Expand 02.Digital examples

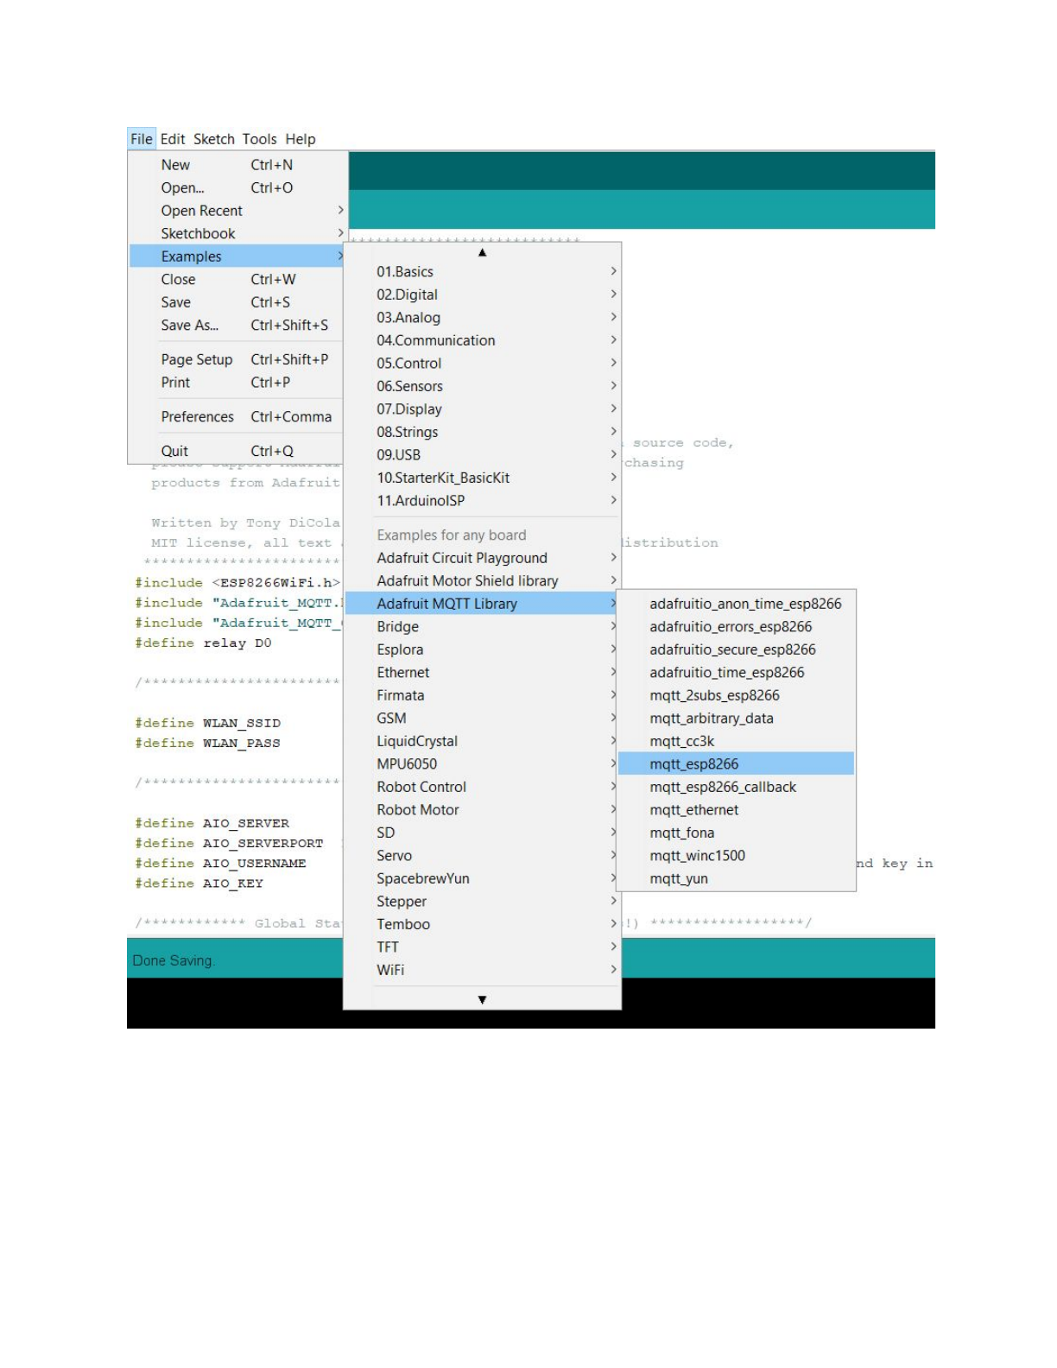482,294
